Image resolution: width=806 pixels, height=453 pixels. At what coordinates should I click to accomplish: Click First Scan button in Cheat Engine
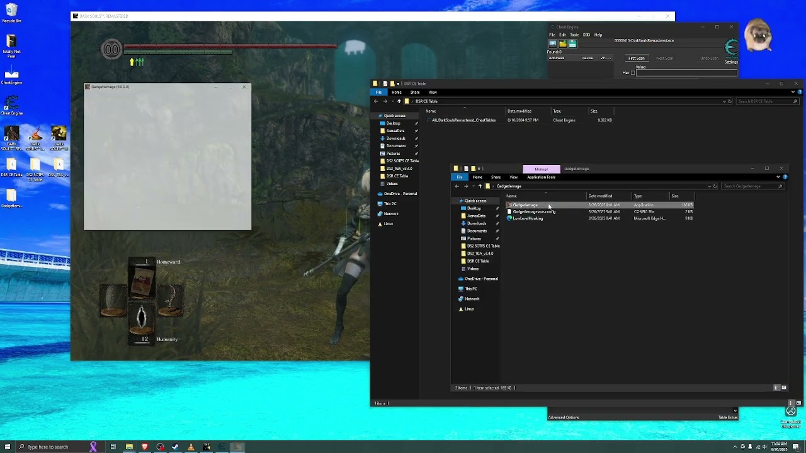click(637, 58)
